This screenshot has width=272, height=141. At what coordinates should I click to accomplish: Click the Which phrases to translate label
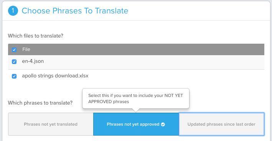pos(40,103)
